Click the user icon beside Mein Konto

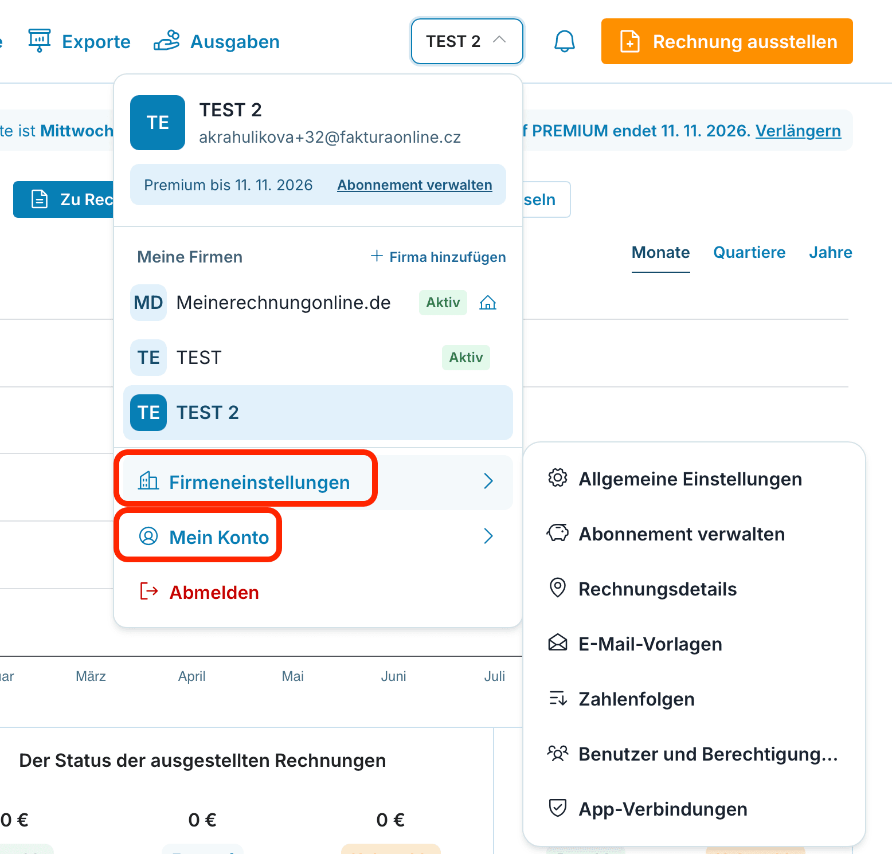click(148, 536)
